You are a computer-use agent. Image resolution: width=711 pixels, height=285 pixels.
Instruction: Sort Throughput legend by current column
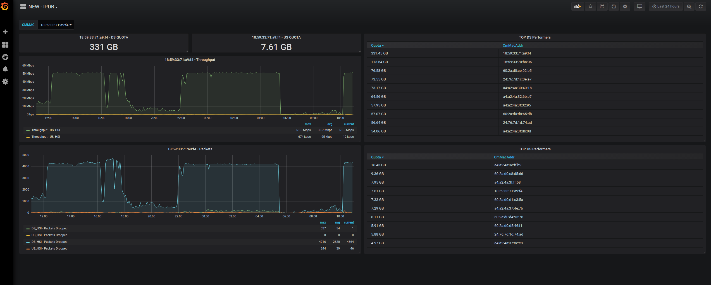[x=349, y=124]
